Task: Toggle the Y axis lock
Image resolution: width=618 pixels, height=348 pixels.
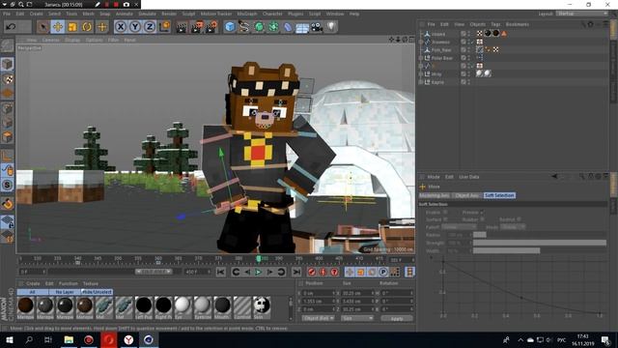Action: (135, 27)
